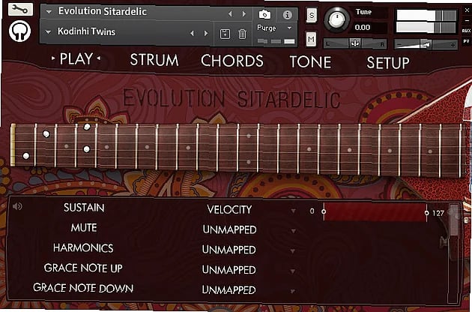The height and width of the screenshot is (312, 472).
Task: Open the Purge dropdown menu
Action: tap(289, 28)
